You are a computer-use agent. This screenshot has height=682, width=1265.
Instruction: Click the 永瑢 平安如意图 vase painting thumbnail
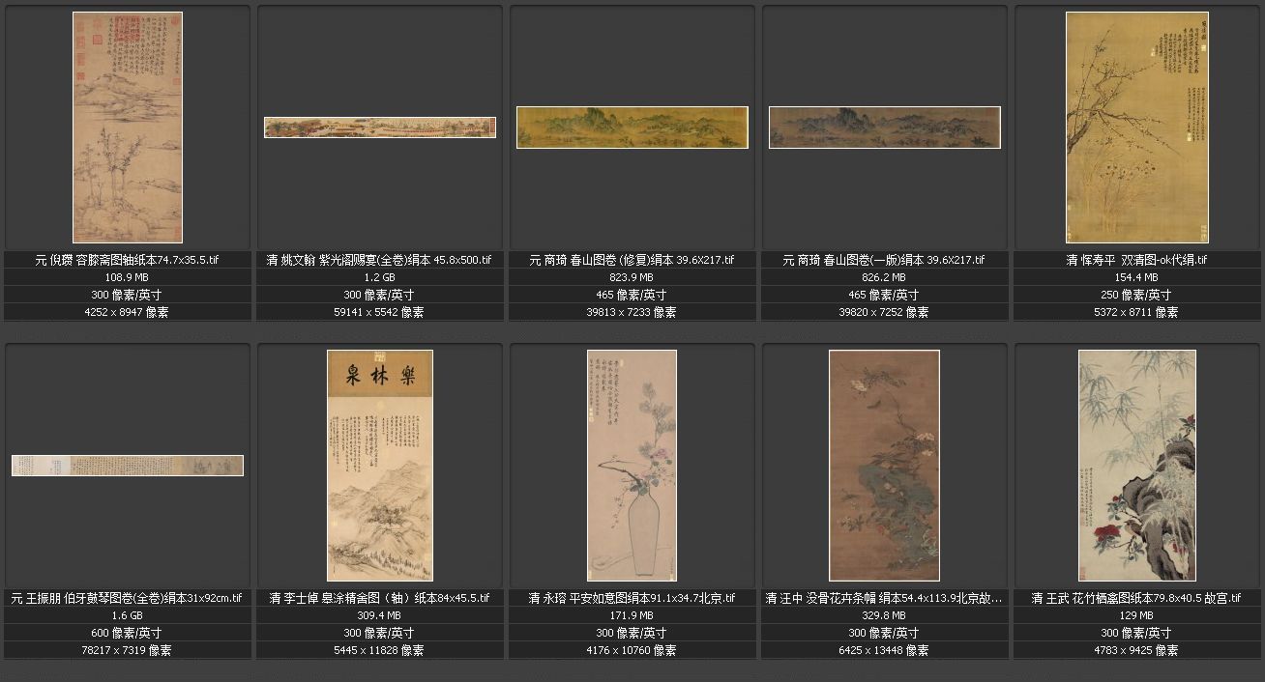(x=632, y=466)
